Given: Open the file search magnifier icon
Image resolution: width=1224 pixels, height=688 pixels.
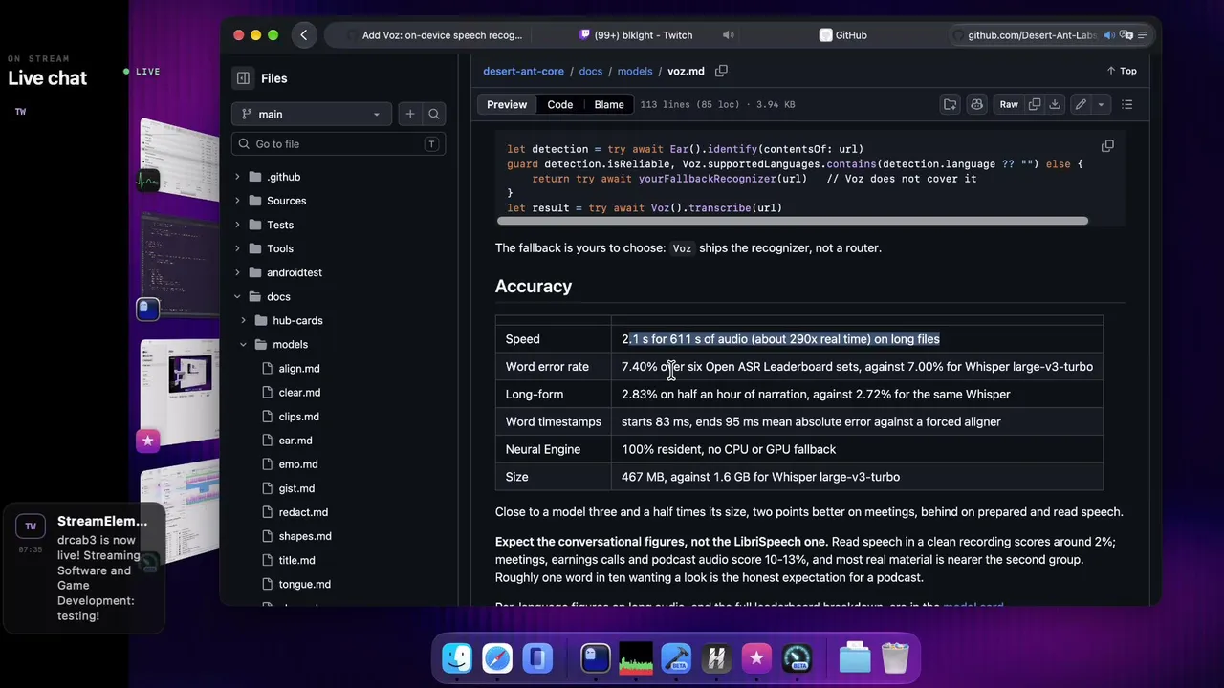Looking at the screenshot, I should pyautogui.click(x=434, y=114).
